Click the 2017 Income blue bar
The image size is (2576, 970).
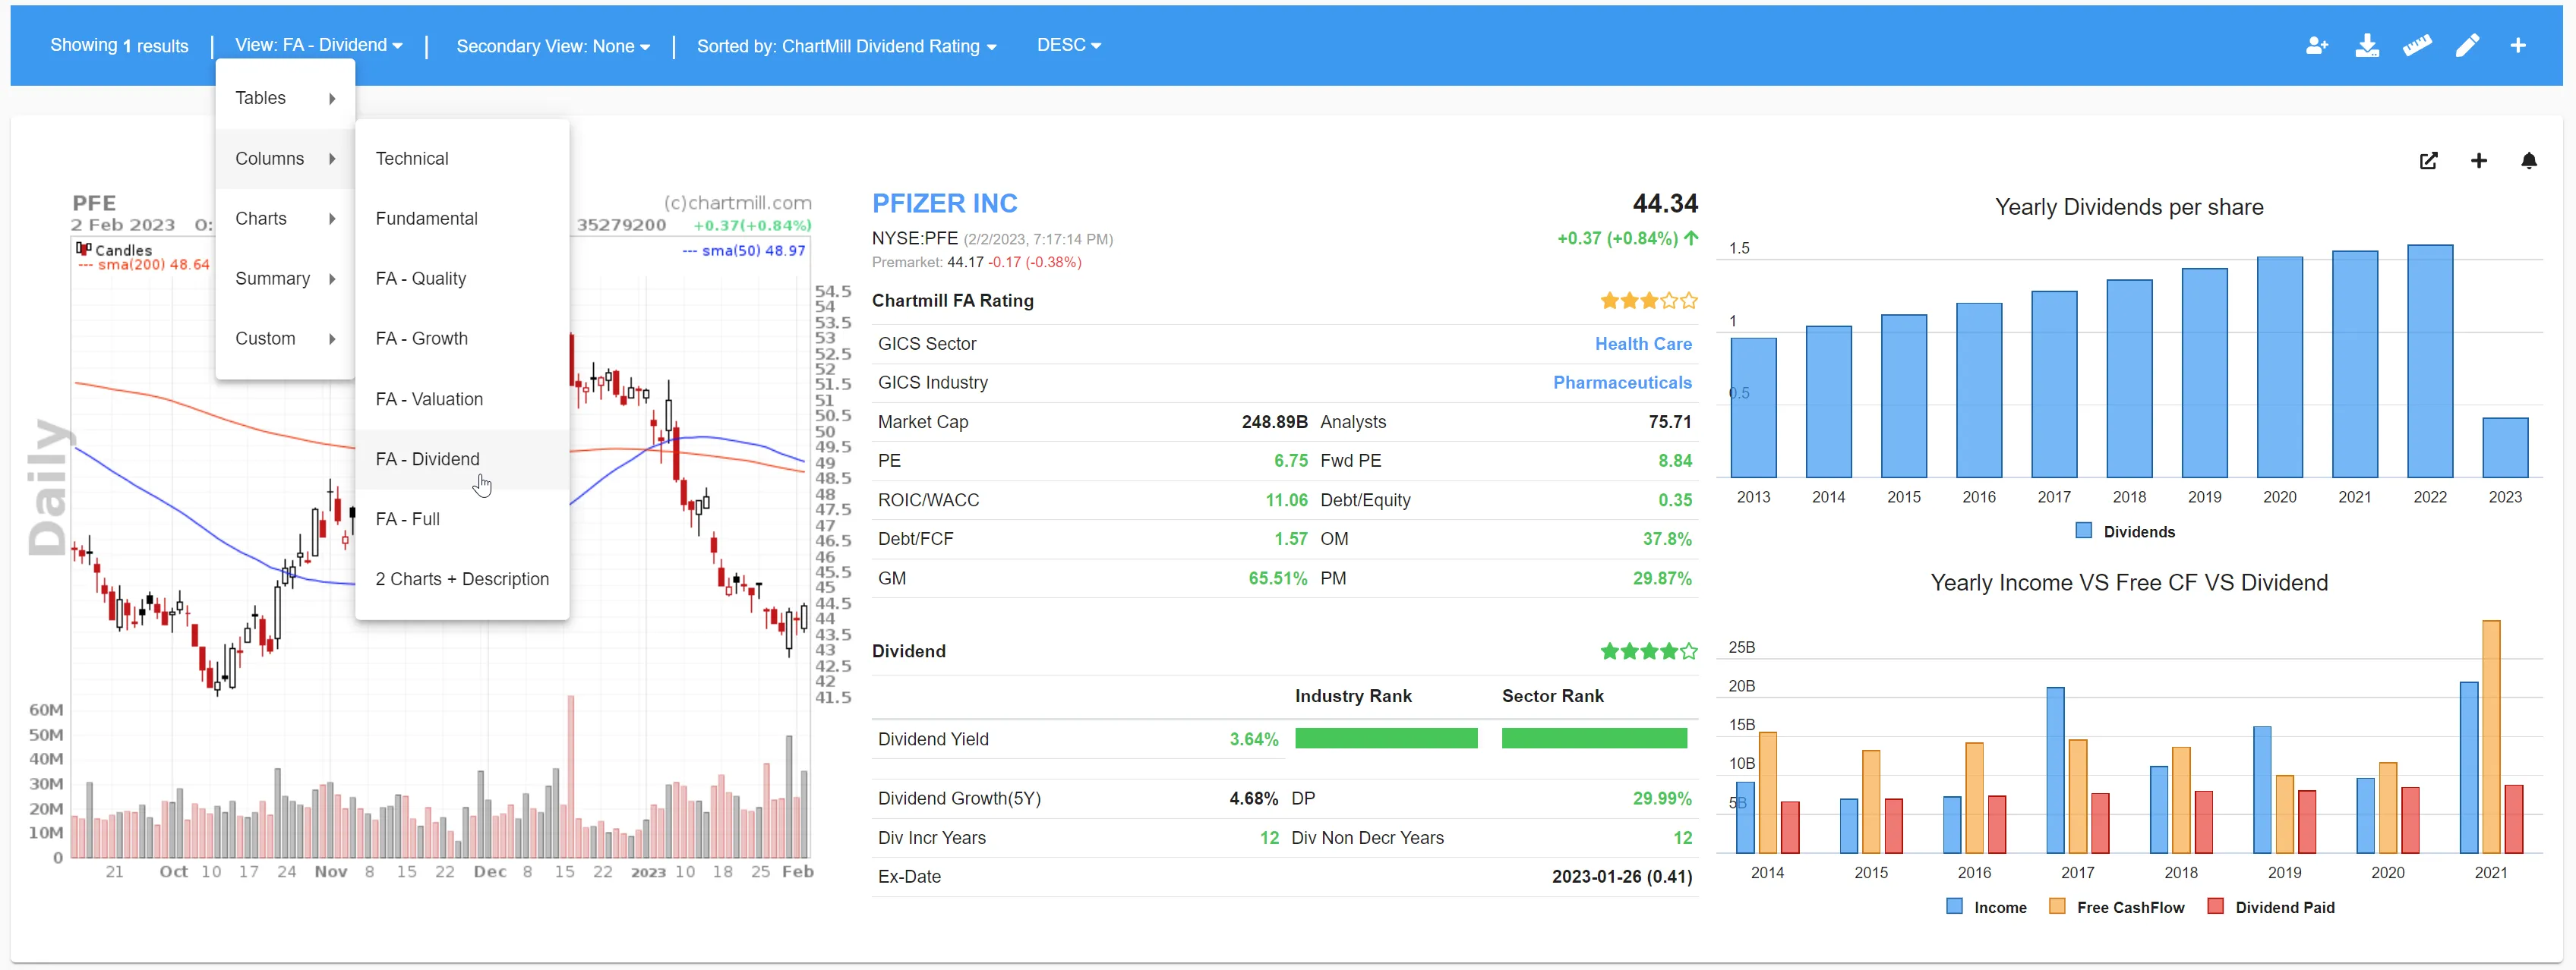tap(2055, 770)
